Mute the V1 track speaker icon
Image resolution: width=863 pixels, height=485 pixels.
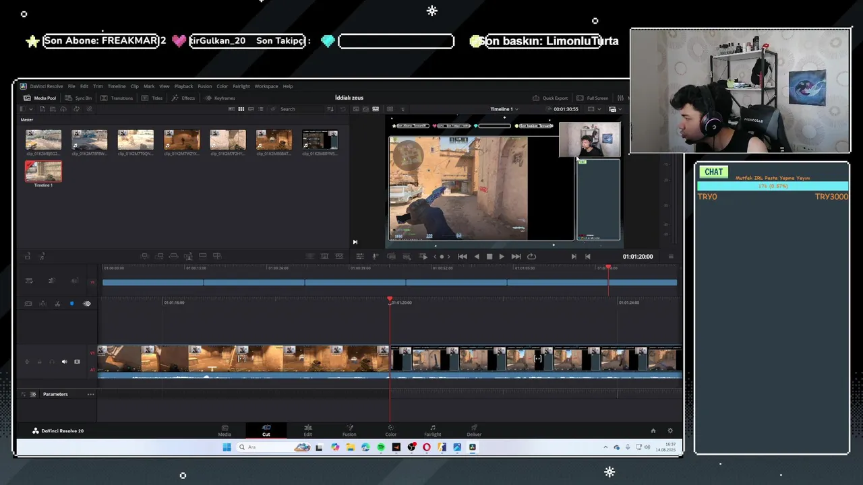[65, 362]
